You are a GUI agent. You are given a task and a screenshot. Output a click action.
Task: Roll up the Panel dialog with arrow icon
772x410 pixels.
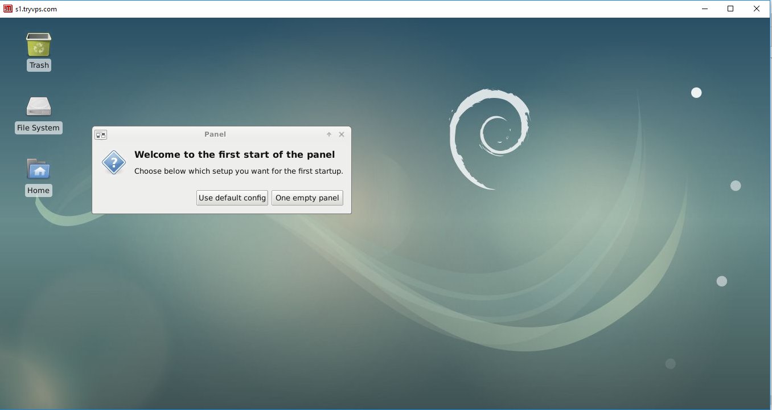pyautogui.click(x=329, y=134)
